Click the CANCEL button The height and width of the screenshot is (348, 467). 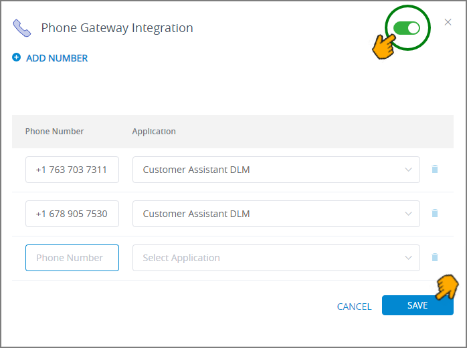tap(354, 307)
